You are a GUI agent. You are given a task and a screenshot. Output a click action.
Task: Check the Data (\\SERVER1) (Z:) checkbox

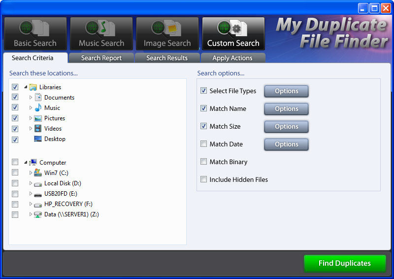point(15,214)
